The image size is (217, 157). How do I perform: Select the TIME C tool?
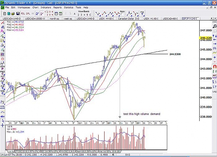point(2,92)
